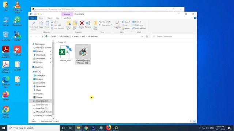Click Cut in the Clipboard group
Screen dimensions: 234x131
(54, 22)
